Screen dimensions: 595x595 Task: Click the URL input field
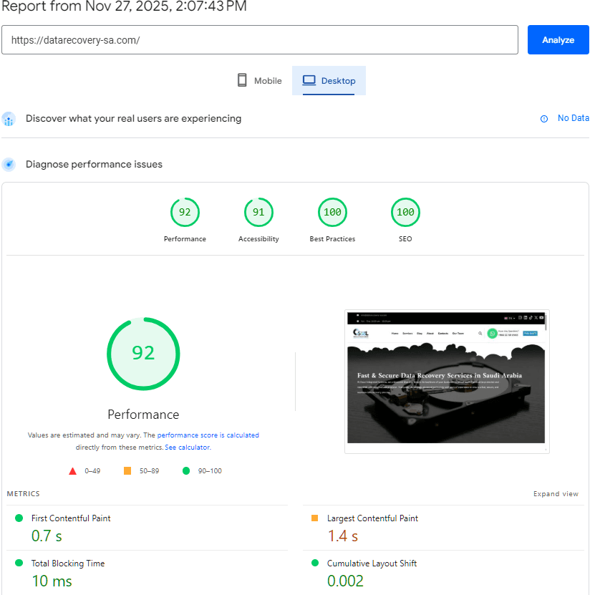259,40
